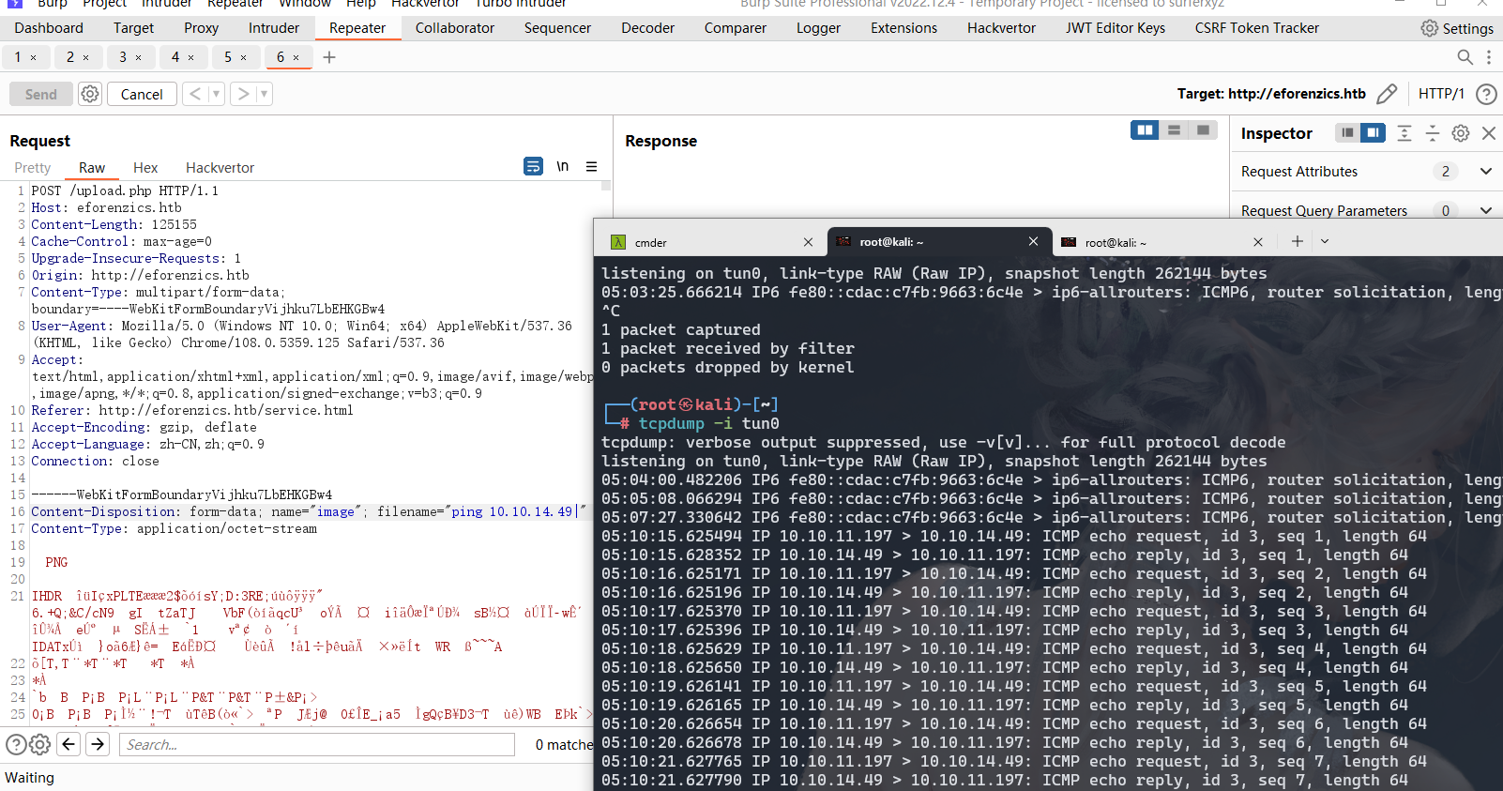This screenshot has height=791, width=1503.
Task: Open the help icon next to HTTP/1
Action: tap(1486, 94)
